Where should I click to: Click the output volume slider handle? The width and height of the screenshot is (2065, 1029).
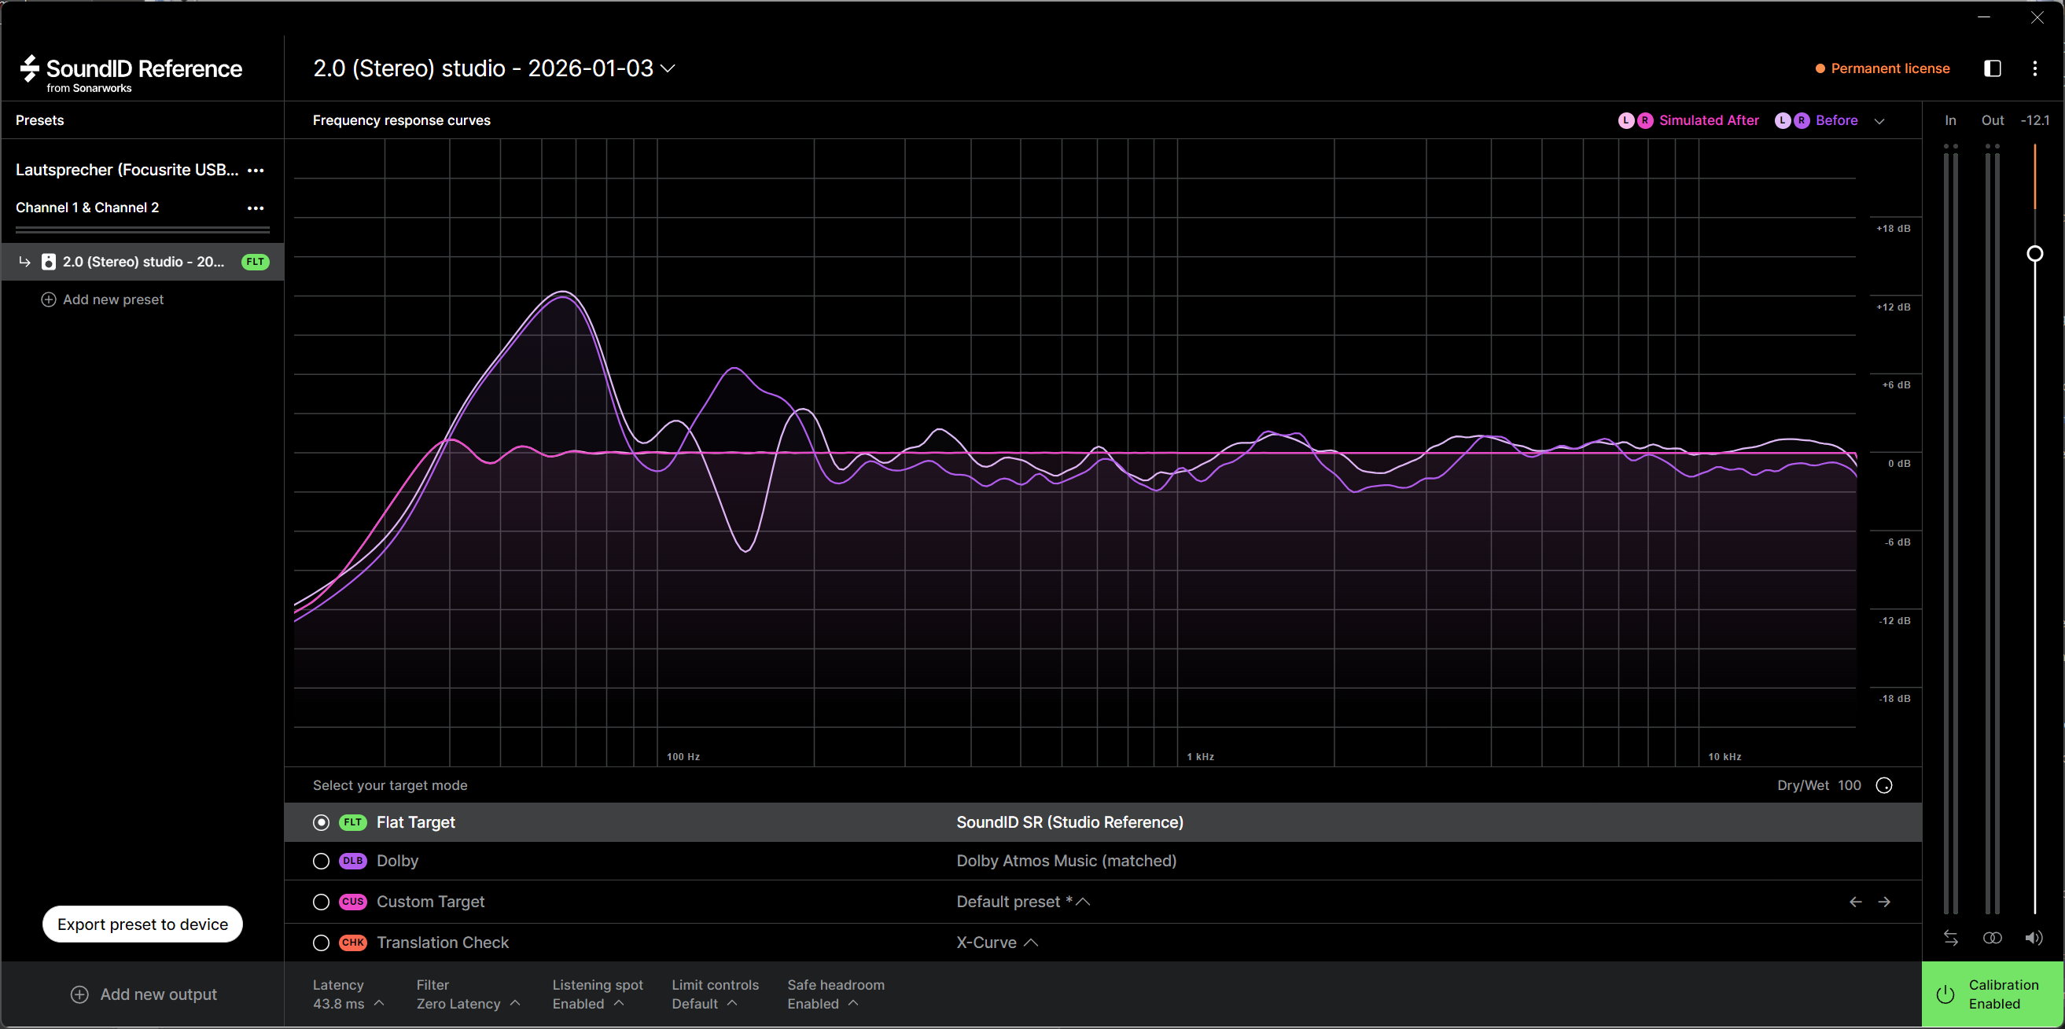[x=2034, y=254]
